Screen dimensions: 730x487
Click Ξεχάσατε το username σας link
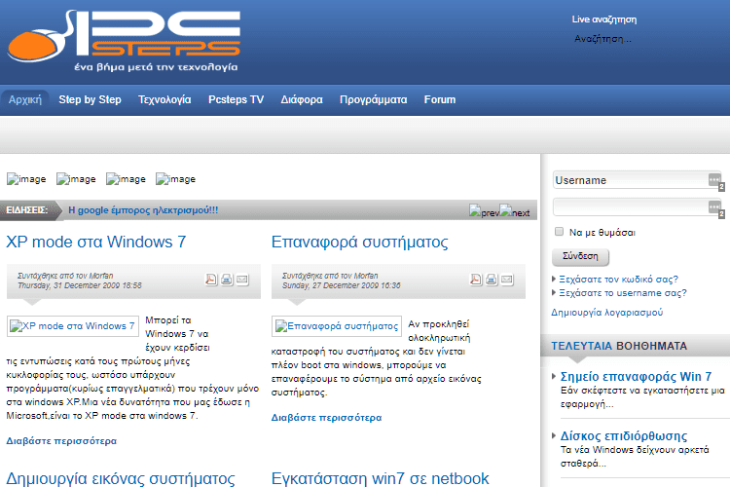623,292
